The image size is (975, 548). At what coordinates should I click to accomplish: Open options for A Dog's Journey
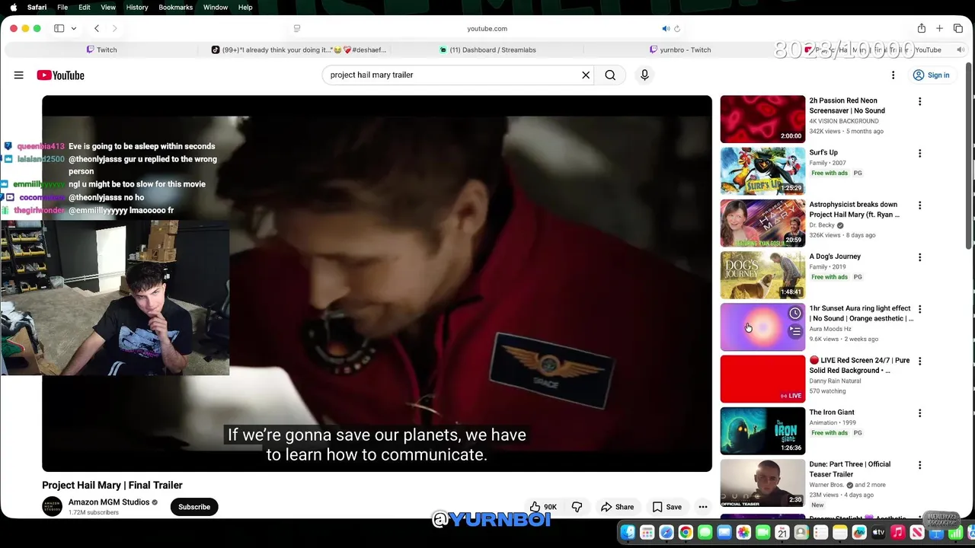tap(919, 257)
